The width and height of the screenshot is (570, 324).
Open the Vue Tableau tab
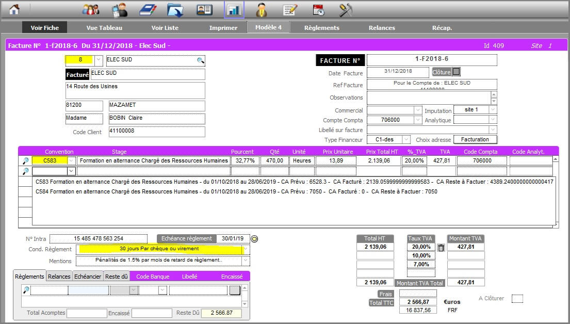tap(104, 28)
